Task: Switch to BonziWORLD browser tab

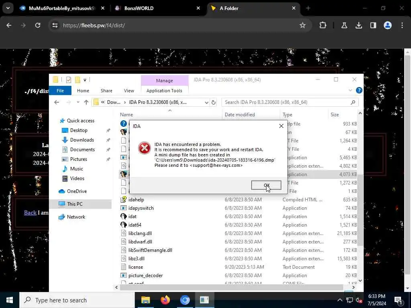Action: 157,8
